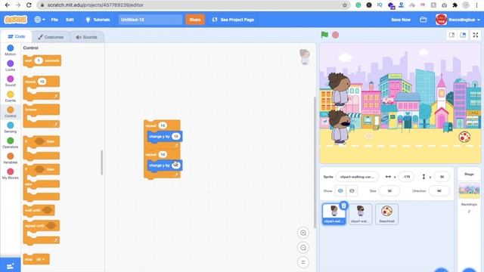Switch to small stage layout
The width and height of the screenshot is (484, 272).
point(452,35)
